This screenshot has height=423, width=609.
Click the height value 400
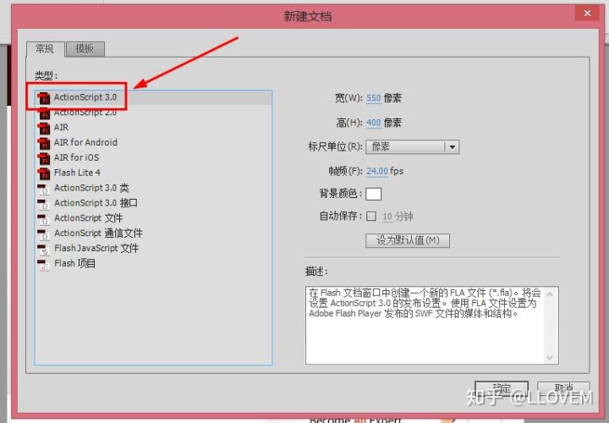pos(374,123)
